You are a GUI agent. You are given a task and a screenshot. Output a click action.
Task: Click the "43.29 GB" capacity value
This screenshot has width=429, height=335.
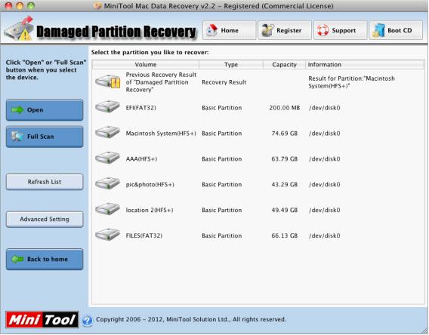(x=285, y=184)
